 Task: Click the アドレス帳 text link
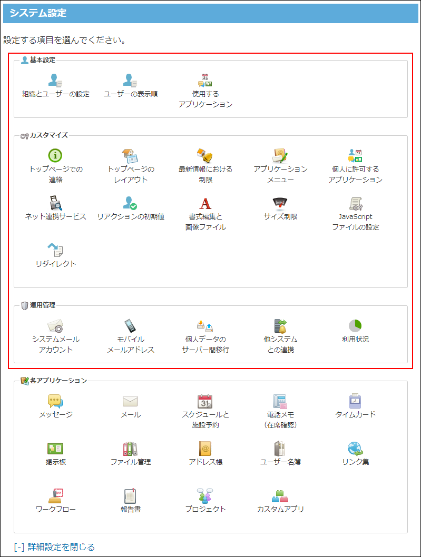[x=205, y=462]
